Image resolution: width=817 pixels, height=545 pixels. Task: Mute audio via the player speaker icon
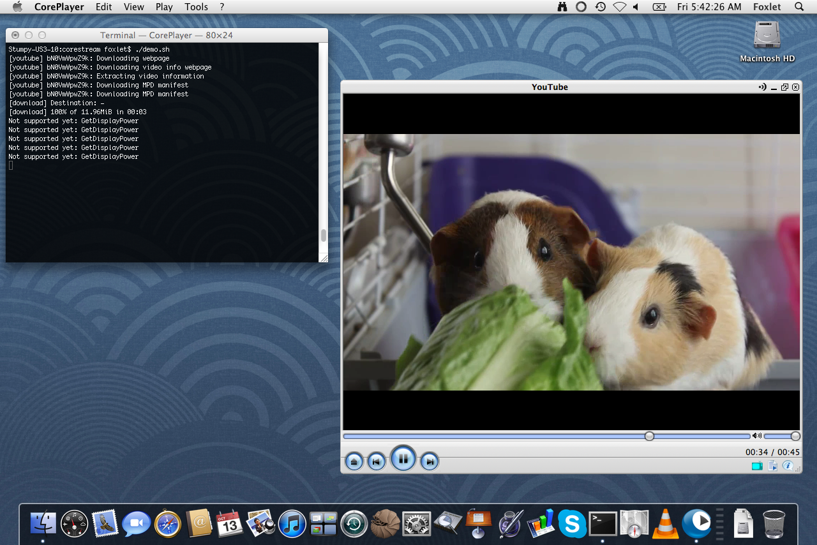point(756,436)
